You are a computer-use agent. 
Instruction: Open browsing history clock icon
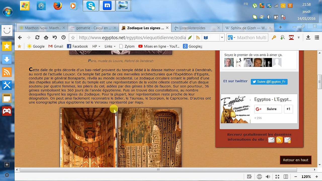click(x=63, y=37)
